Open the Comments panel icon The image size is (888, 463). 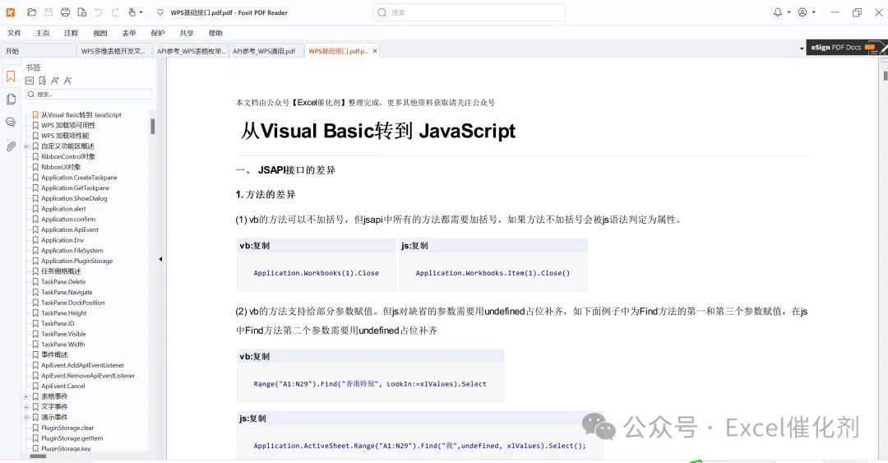(x=11, y=123)
